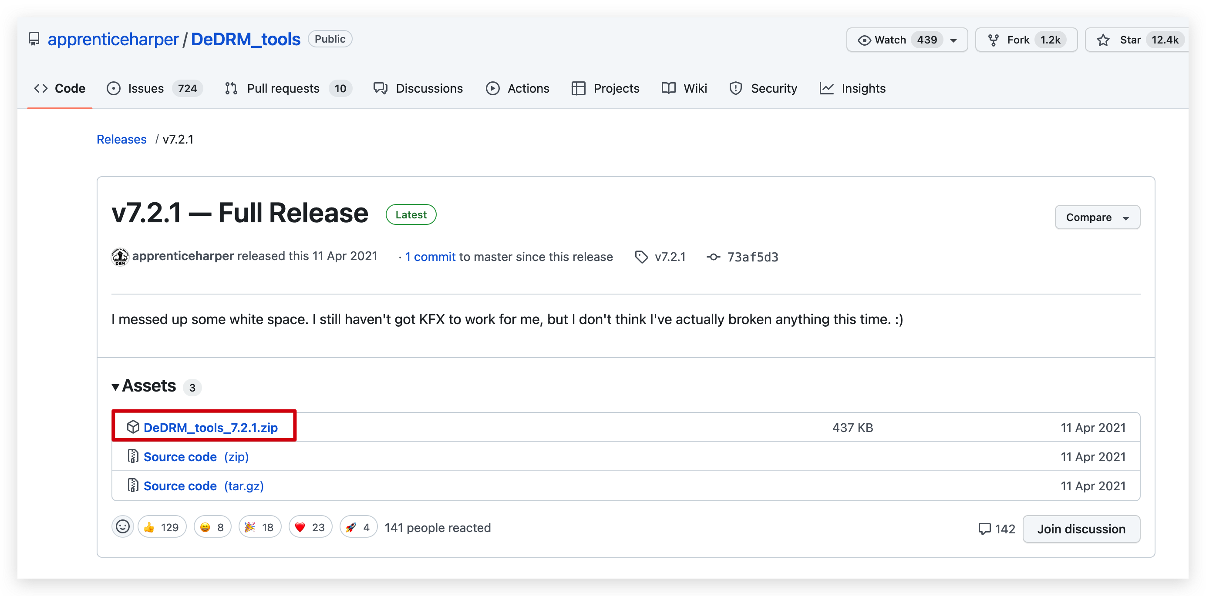Open the 1 commit link
This screenshot has height=596, width=1206.
click(430, 256)
